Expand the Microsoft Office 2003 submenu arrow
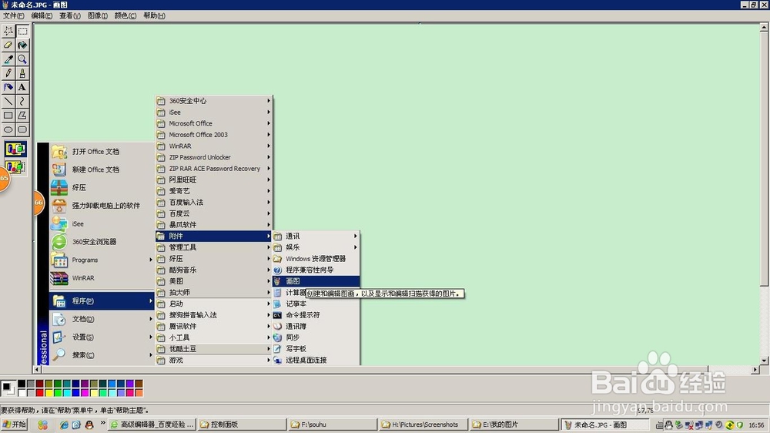 coord(269,135)
